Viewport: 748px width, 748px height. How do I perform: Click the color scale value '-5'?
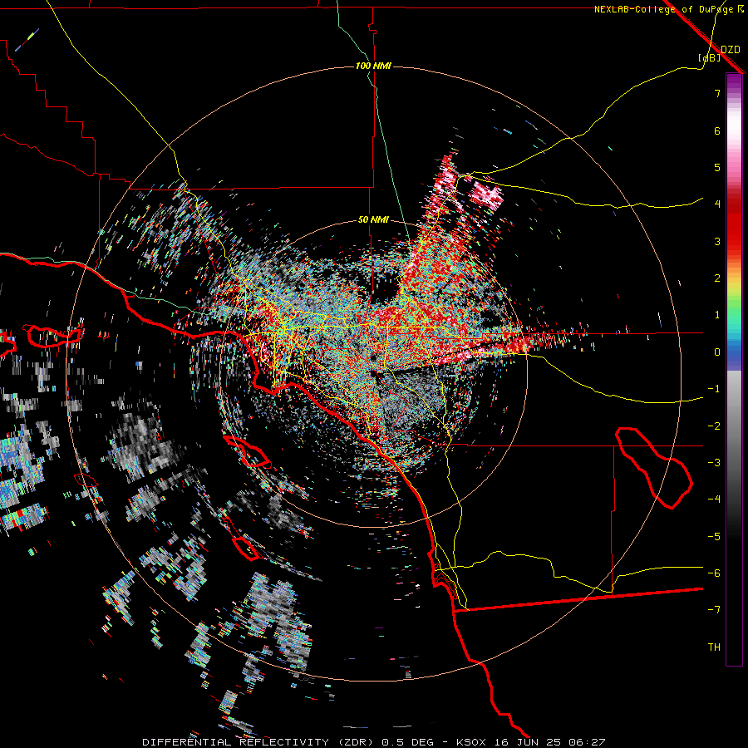pyautogui.click(x=714, y=537)
